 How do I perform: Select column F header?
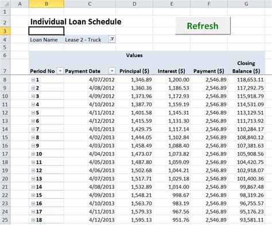209,3
